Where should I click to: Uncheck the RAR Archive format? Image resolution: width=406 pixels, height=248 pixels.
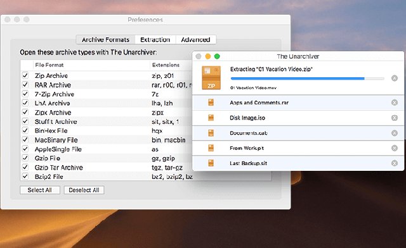25,85
